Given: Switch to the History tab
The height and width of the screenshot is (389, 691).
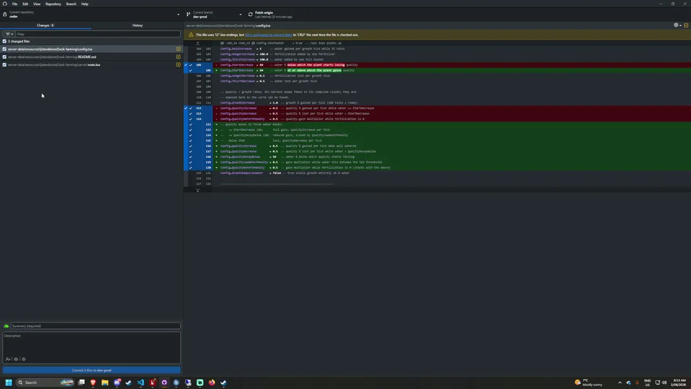Looking at the screenshot, I should click(137, 25).
